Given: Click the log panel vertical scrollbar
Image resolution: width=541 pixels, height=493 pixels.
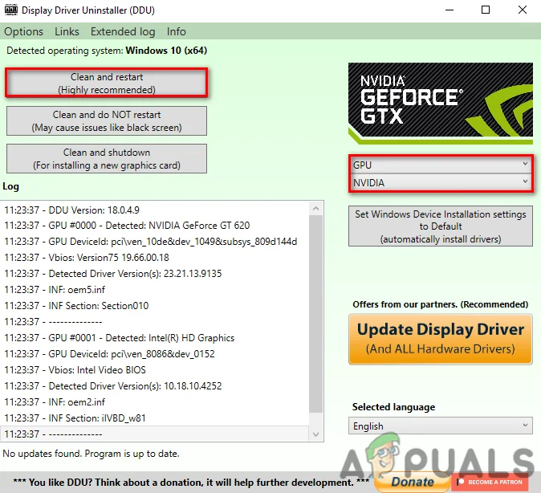Looking at the screenshot, I should [x=315, y=321].
